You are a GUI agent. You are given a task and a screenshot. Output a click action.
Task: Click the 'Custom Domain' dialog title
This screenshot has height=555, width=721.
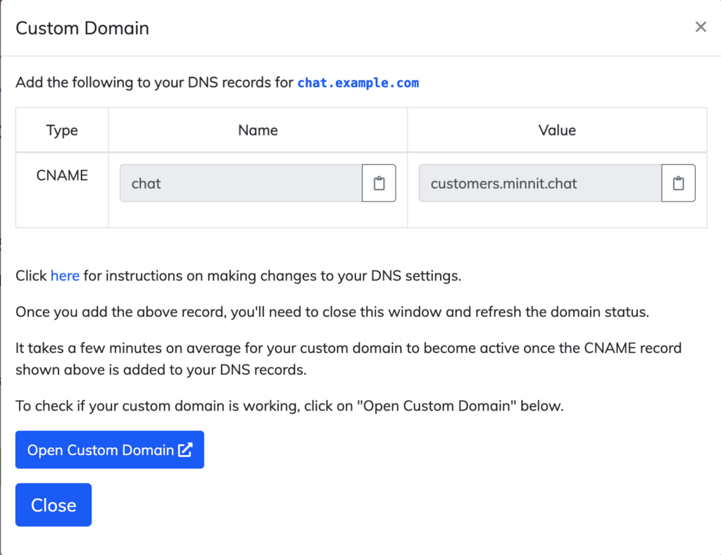[x=82, y=28]
